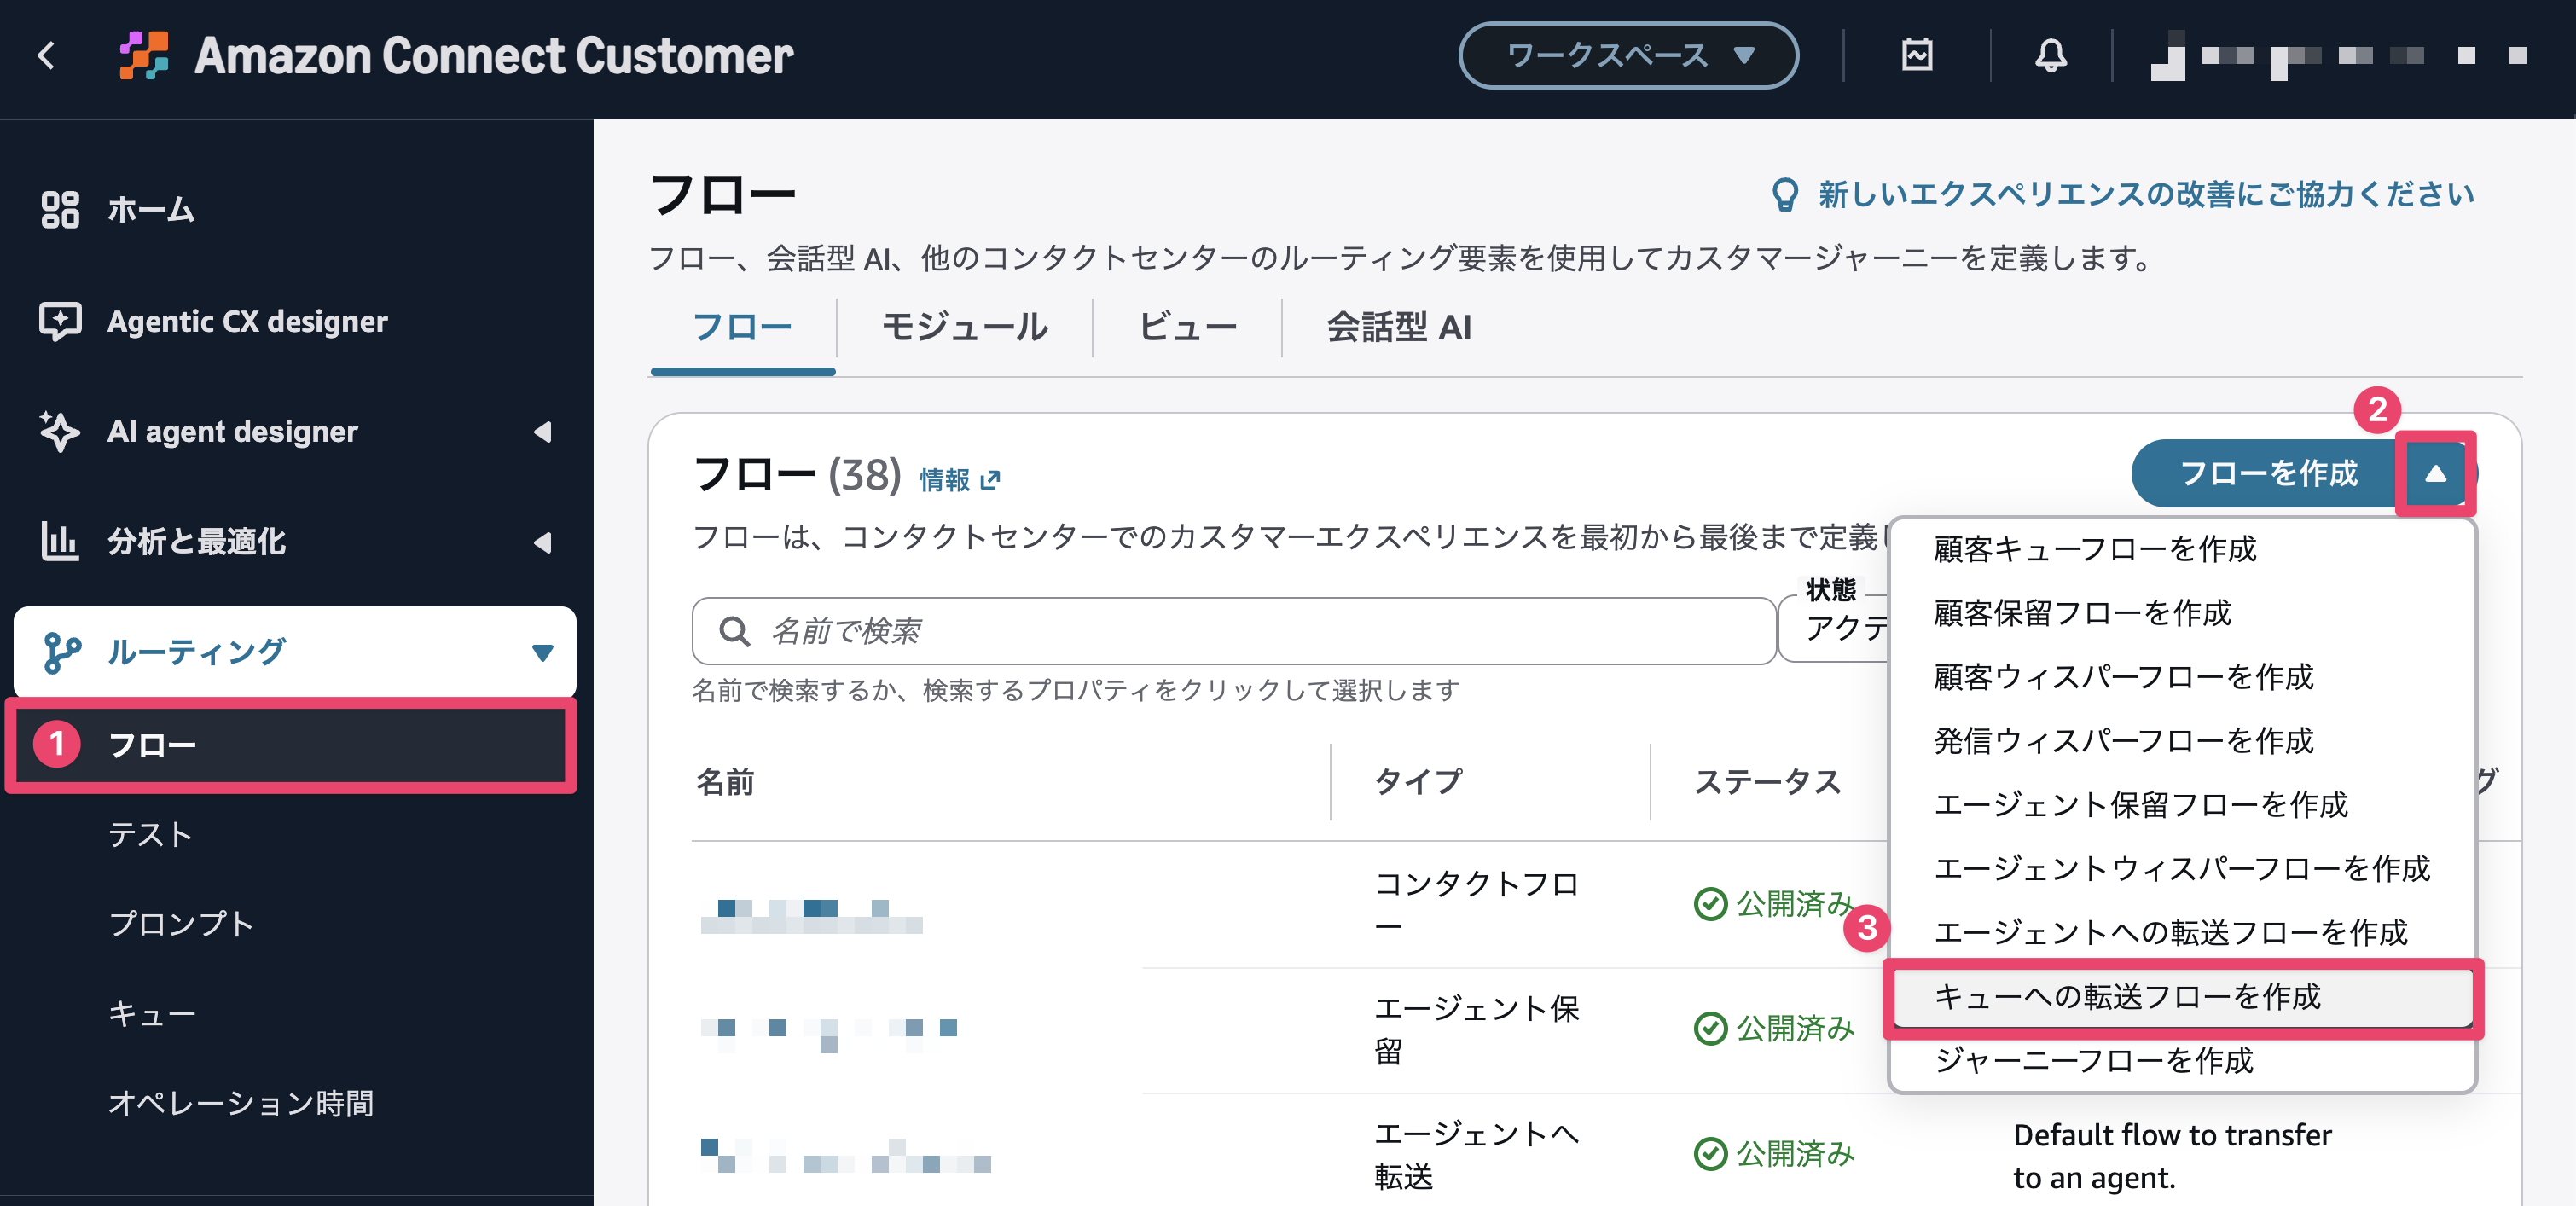2576x1206 pixels.
Task: Click the ステータス column header
Action: click(1767, 782)
